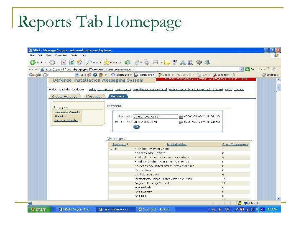Click the Go button in the Google toolbar
This screenshot has height=225, width=301.
coord(82,75)
